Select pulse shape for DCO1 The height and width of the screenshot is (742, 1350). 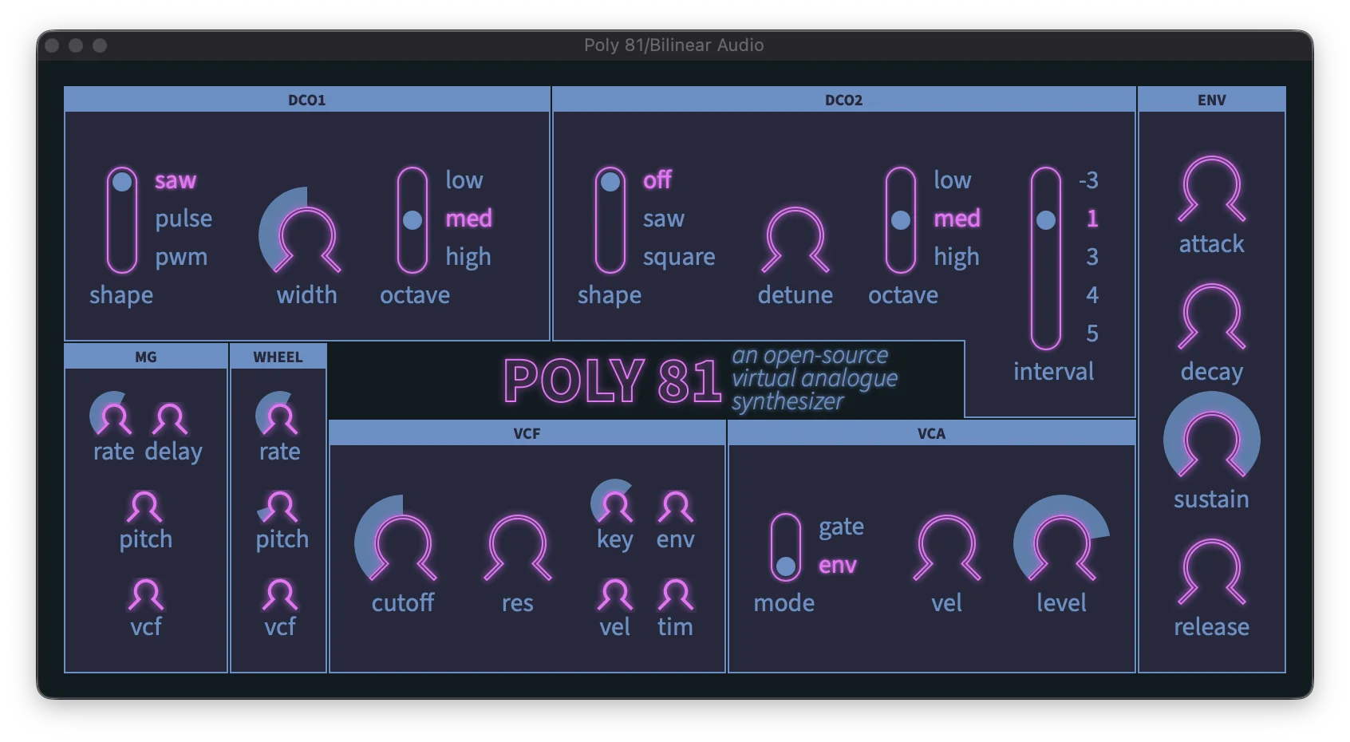[184, 219]
